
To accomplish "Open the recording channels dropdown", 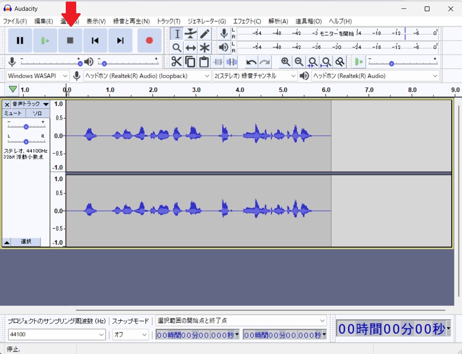I will coord(255,76).
